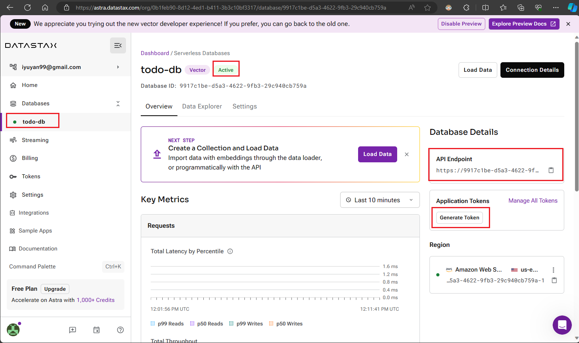This screenshot has height=343, width=579.
Task: Open the Manage All Tokens link
Action: click(x=533, y=201)
